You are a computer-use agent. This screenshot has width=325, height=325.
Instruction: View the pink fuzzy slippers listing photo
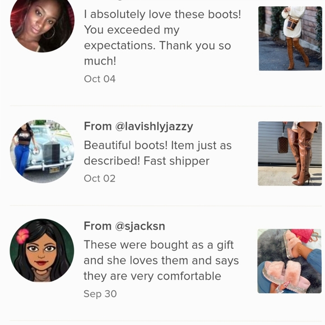[289, 261]
